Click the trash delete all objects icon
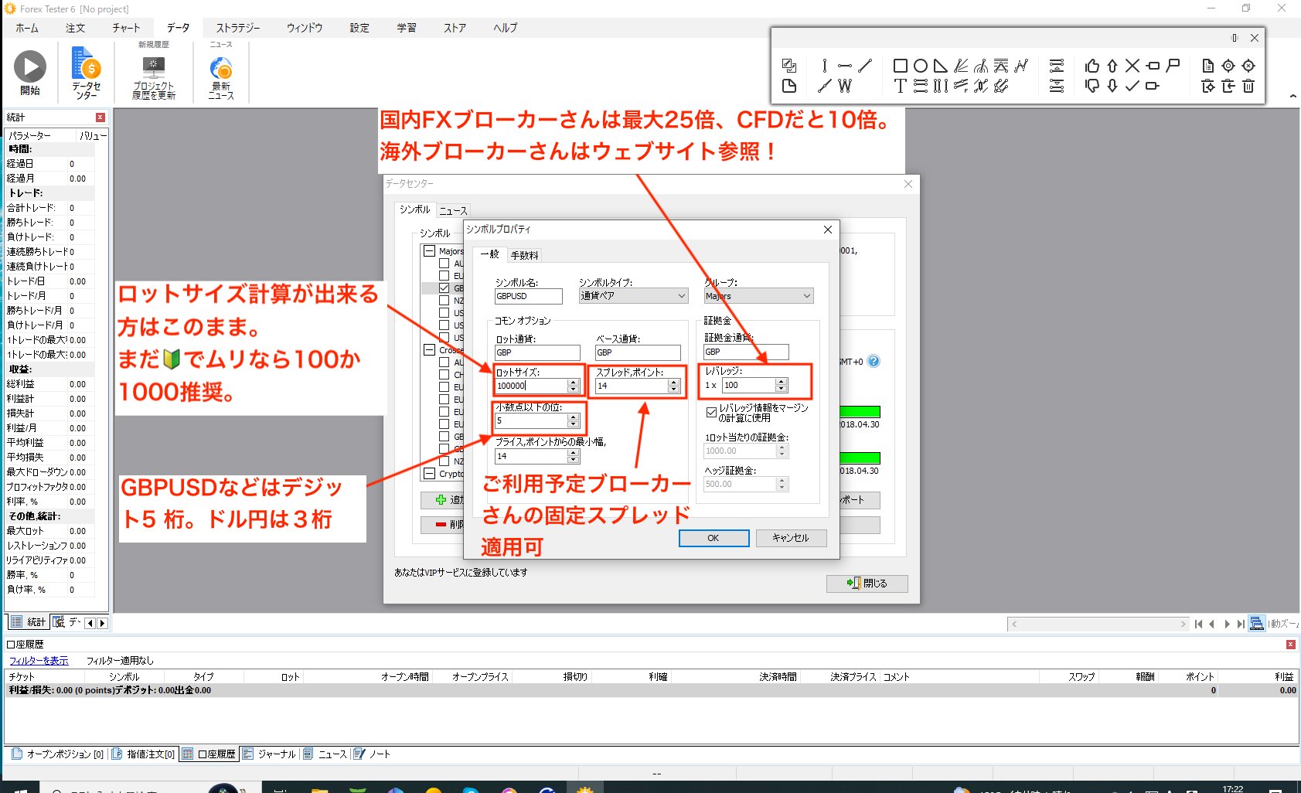The width and height of the screenshot is (1301, 793). point(1248,86)
